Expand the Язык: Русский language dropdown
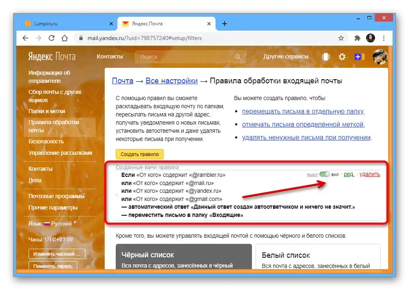Image resolution: width=409 pixels, height=290 pixels. (x=52, y=223)
